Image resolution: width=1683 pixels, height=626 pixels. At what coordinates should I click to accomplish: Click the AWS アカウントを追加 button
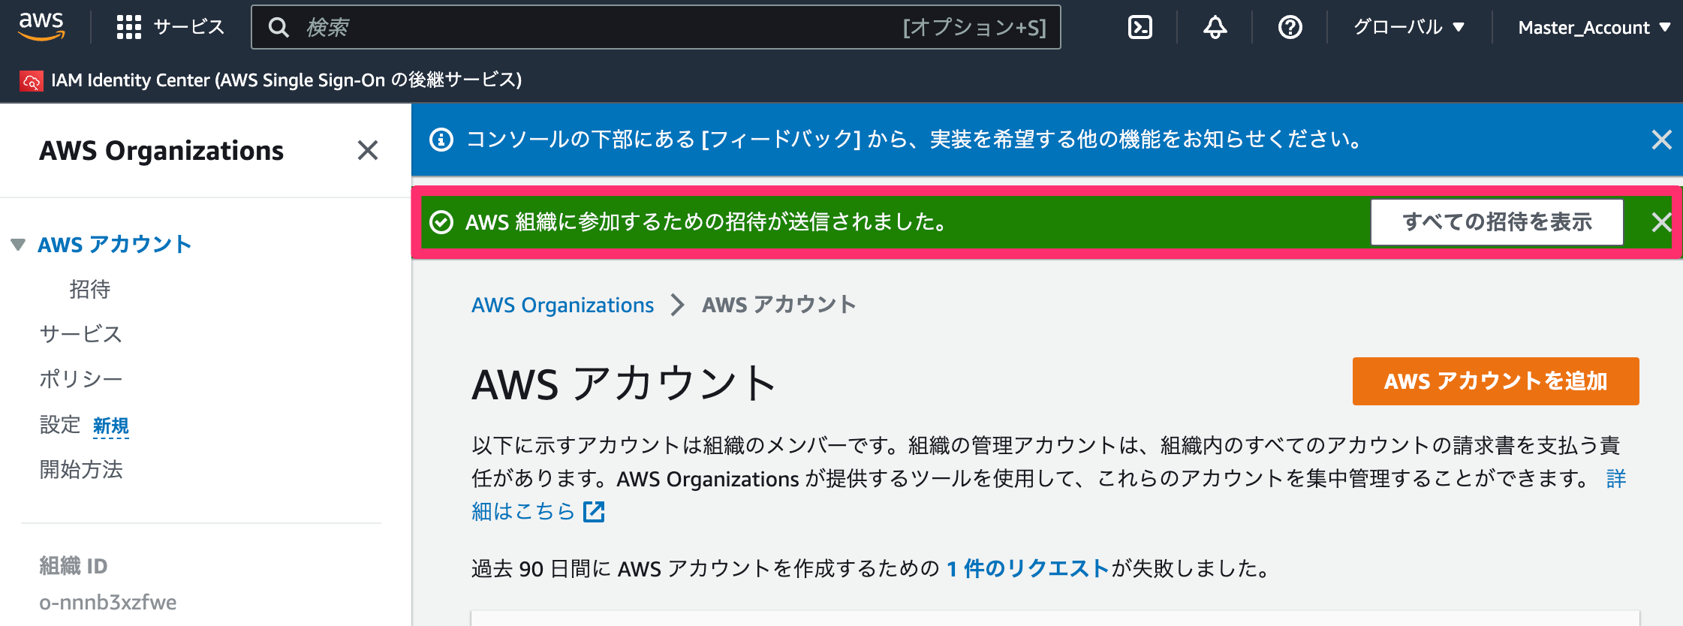click(1495, 381)
